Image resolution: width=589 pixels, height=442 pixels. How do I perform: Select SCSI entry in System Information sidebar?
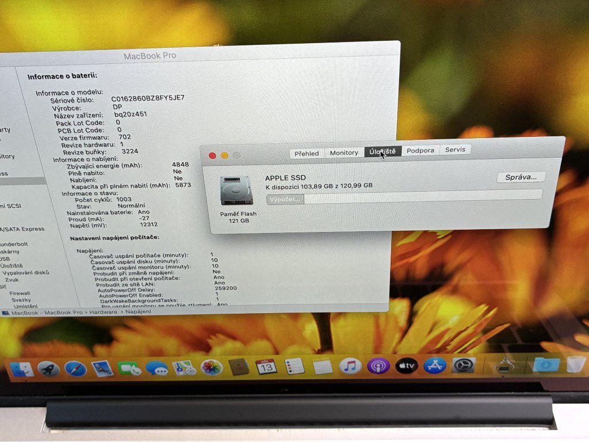(12, 206)
